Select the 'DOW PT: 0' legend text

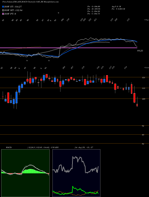pyautogui.click(x=10, y=14)
